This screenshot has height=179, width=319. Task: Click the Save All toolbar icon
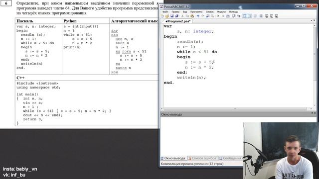pos(177,16)
